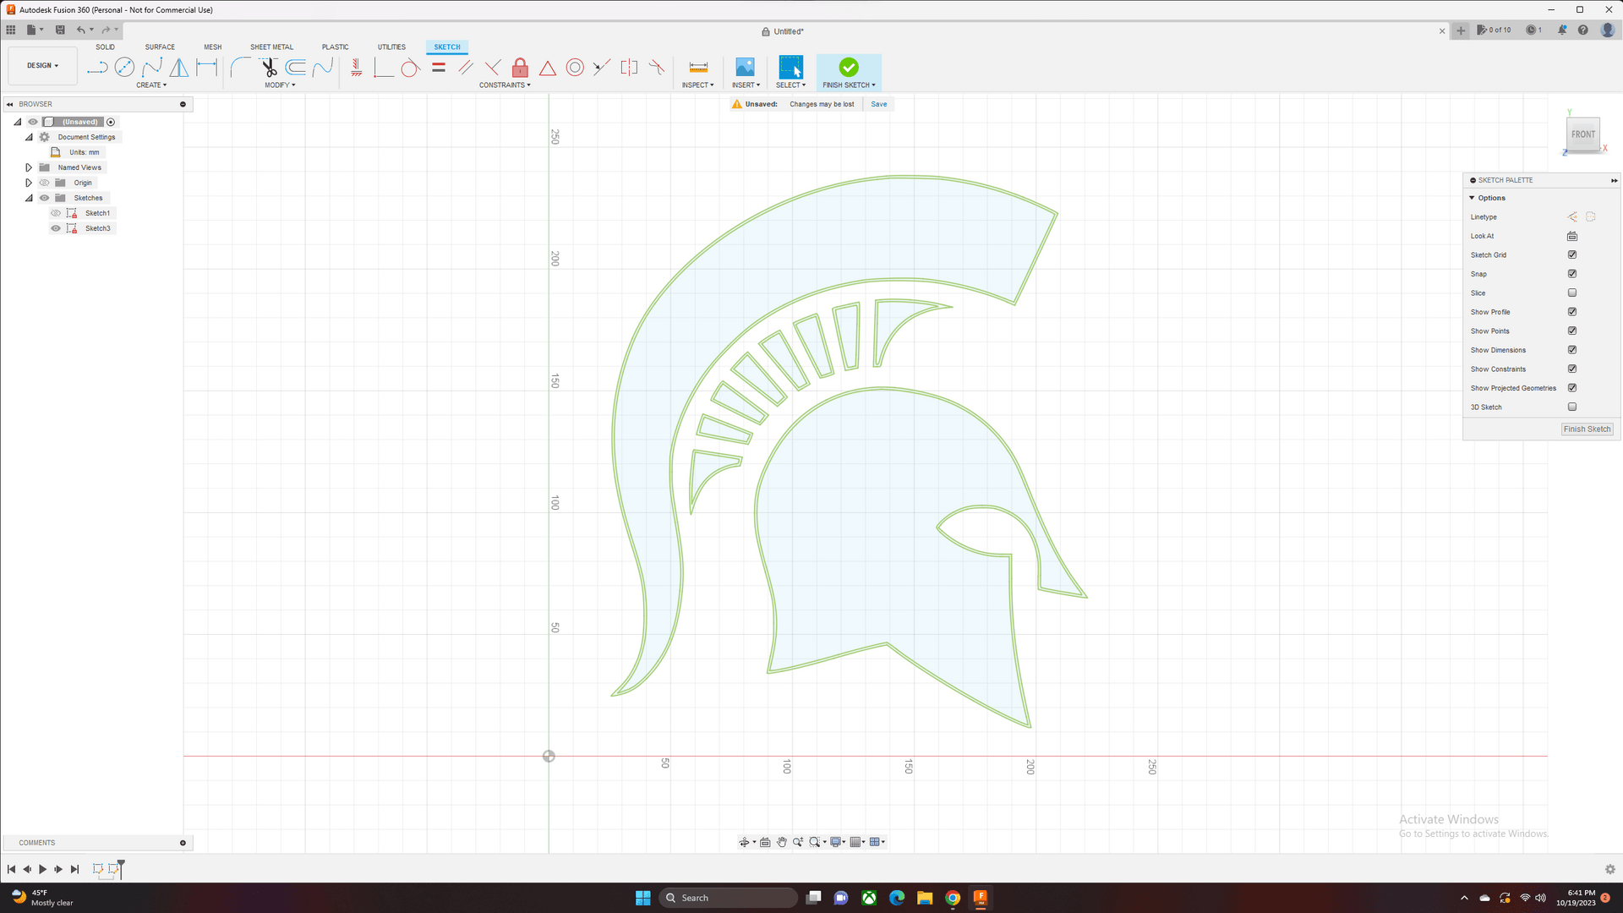Click the Save disk icon
Image resolution: width=1623 pixels, height=913 pixels.
click(x=60, y=30)
